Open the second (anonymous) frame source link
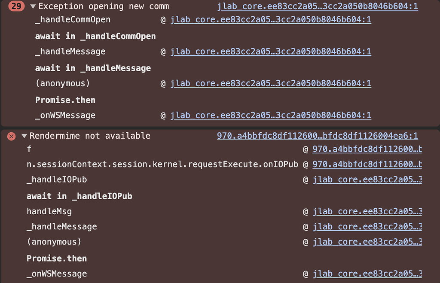 pos(367,241)
